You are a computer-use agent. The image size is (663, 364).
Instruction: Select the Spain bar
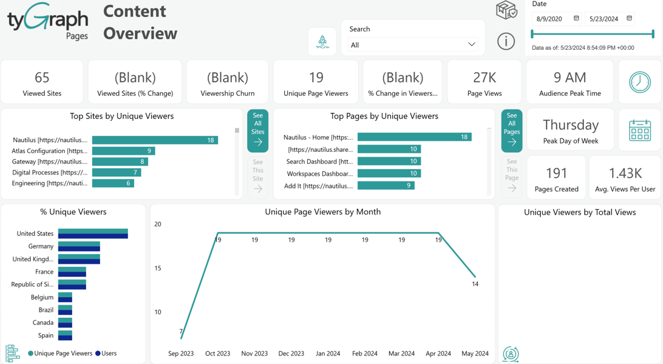coord(65,335)
